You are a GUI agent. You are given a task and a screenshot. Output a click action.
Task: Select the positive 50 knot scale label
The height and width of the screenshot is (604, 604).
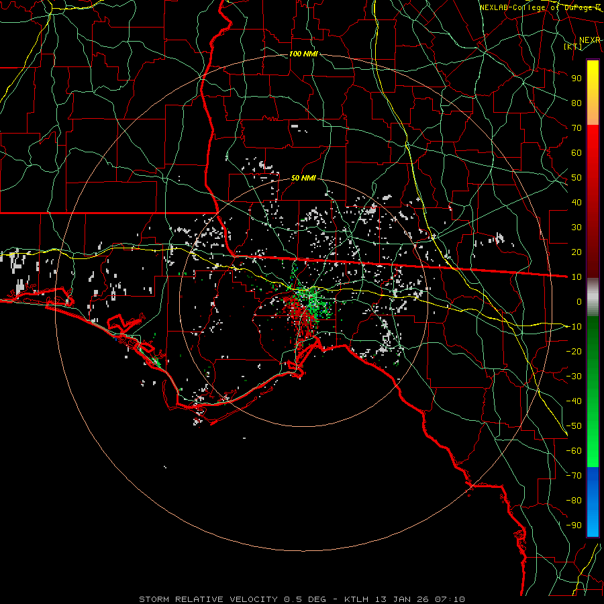[576, 178]
